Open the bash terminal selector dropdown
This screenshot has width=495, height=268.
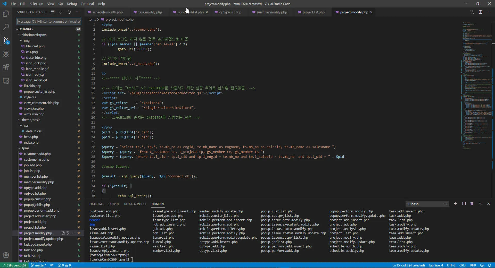coord(427,204)
